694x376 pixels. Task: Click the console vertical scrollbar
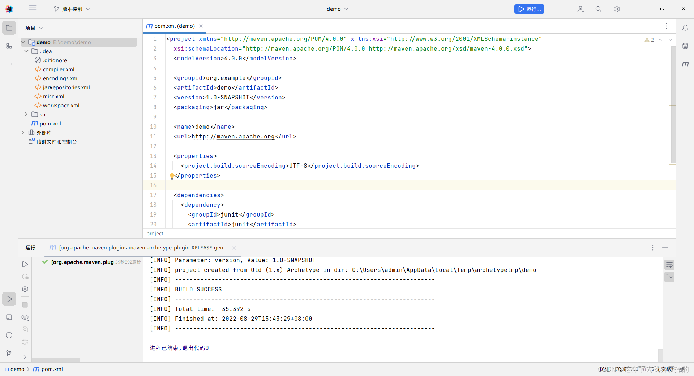[x=660, y=355]
